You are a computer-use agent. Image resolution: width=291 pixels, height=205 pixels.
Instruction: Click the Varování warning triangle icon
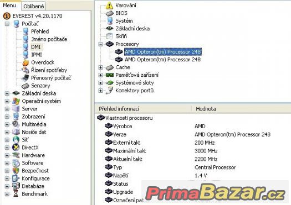[110, 6]
